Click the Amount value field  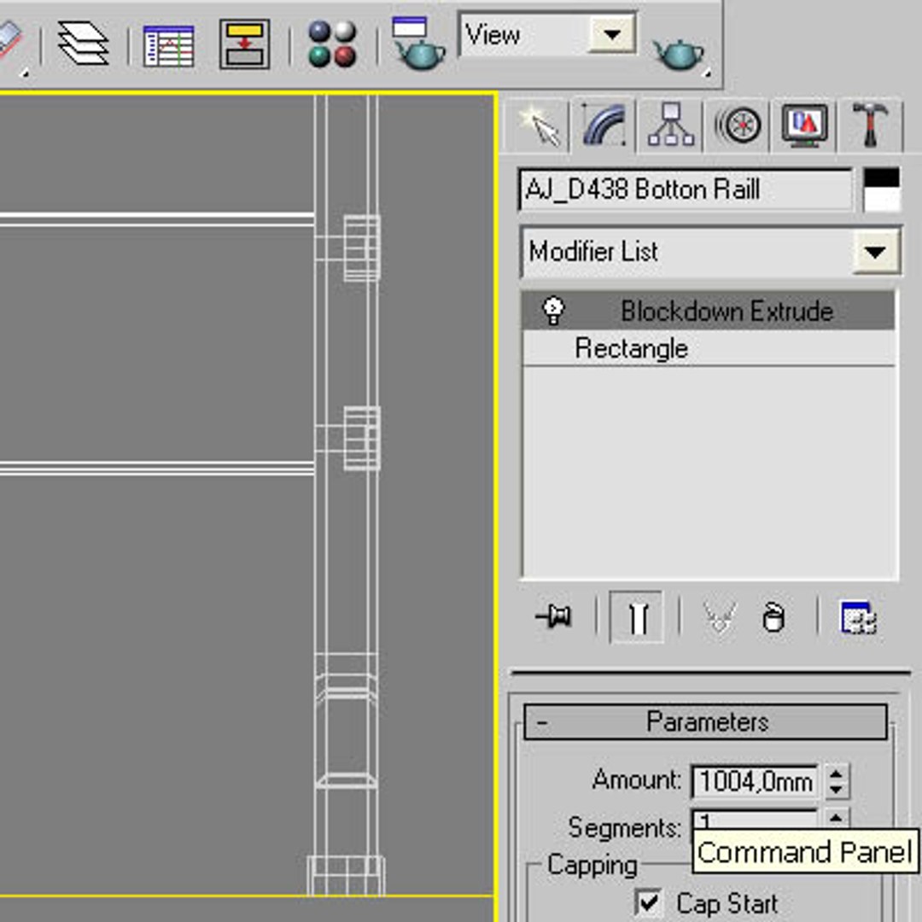click(x=755, y=781)
